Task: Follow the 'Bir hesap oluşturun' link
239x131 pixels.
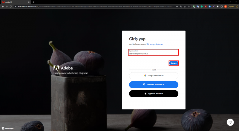Action: click(155, 44)
